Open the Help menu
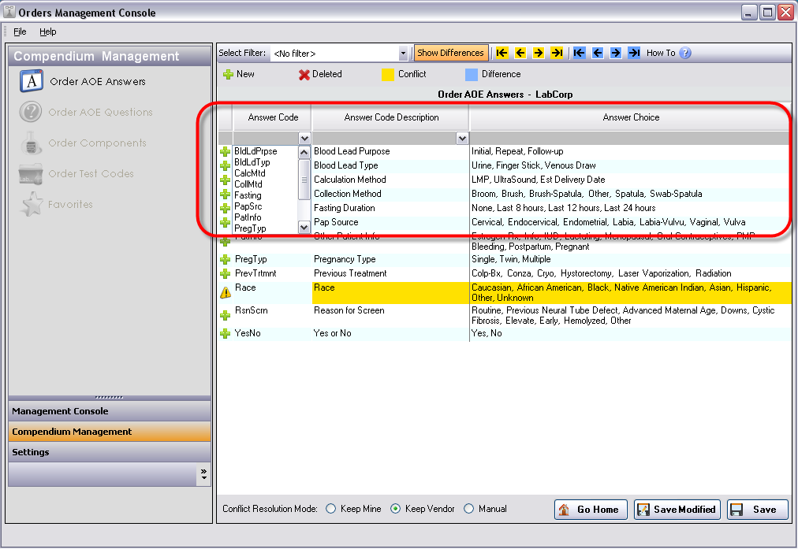 click(x=48, y=32)
